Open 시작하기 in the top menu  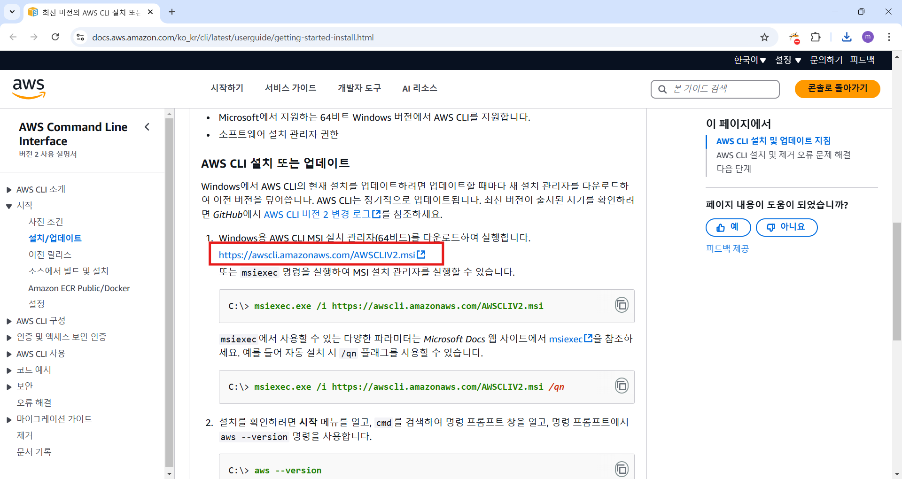(x=227, y=88)
